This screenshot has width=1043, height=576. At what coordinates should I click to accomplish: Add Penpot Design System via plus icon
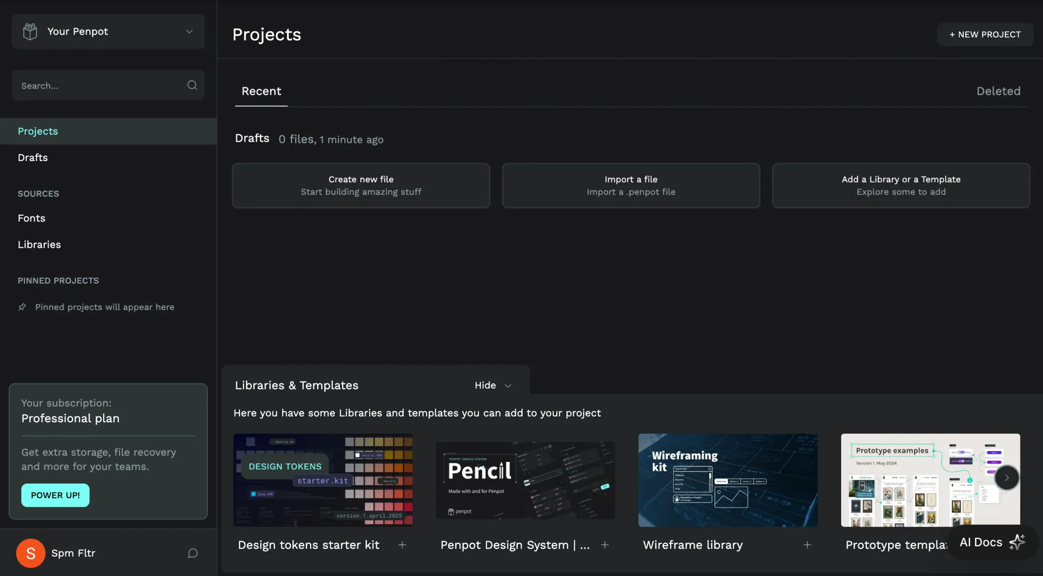[x=605, y=545]
